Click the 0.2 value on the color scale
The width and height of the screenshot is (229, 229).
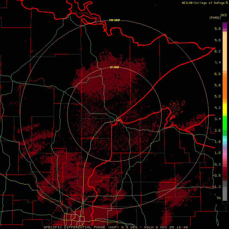click(218, 164)
